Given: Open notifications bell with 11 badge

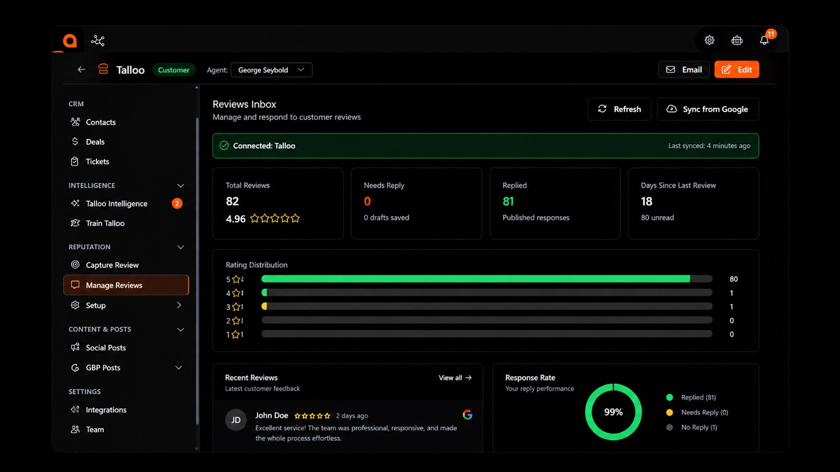Looking at the screenshot, I should [x=764, y=40].
